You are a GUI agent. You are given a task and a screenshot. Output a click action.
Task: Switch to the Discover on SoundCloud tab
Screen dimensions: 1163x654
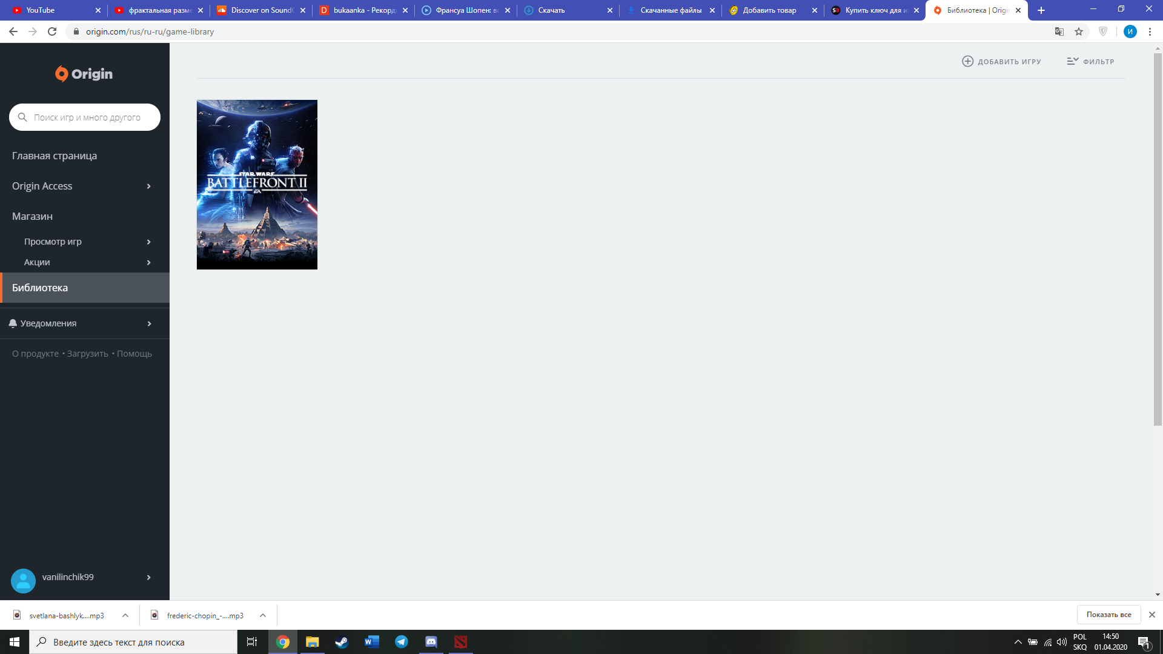[260, 10]
